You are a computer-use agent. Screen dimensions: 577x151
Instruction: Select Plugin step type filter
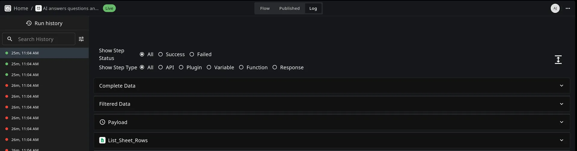click(x=181, y=67)
